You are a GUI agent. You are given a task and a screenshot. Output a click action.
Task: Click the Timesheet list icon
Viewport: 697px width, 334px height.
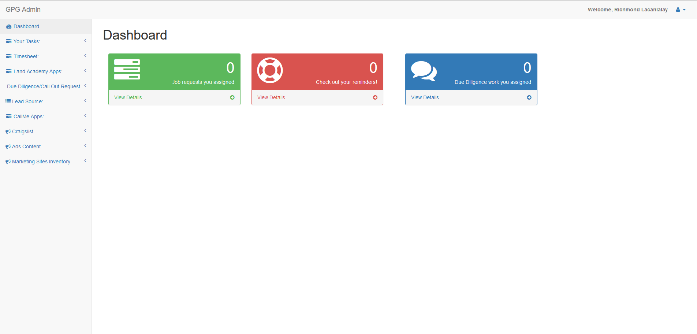click(x=9, y=57)
